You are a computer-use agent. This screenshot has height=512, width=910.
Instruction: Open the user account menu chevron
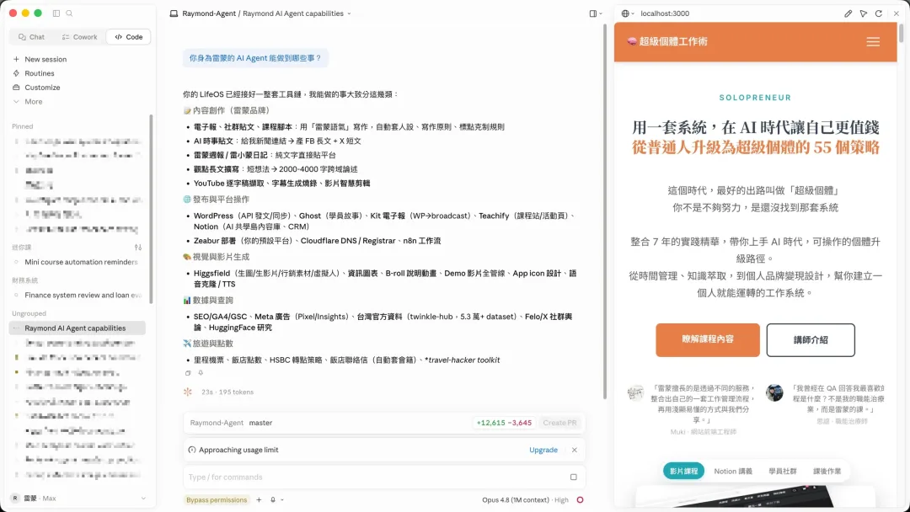pos(143,498)
